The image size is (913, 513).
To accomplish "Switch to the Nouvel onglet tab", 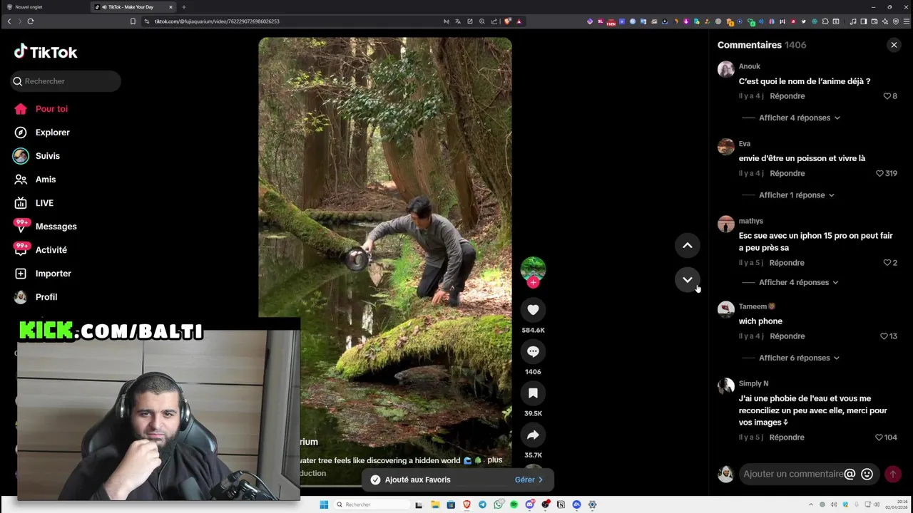I will click(x=44, y=7).
